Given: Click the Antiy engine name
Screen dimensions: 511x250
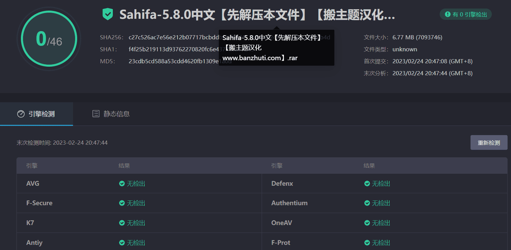Looking at the screenshot, I should tap(34, 243).
